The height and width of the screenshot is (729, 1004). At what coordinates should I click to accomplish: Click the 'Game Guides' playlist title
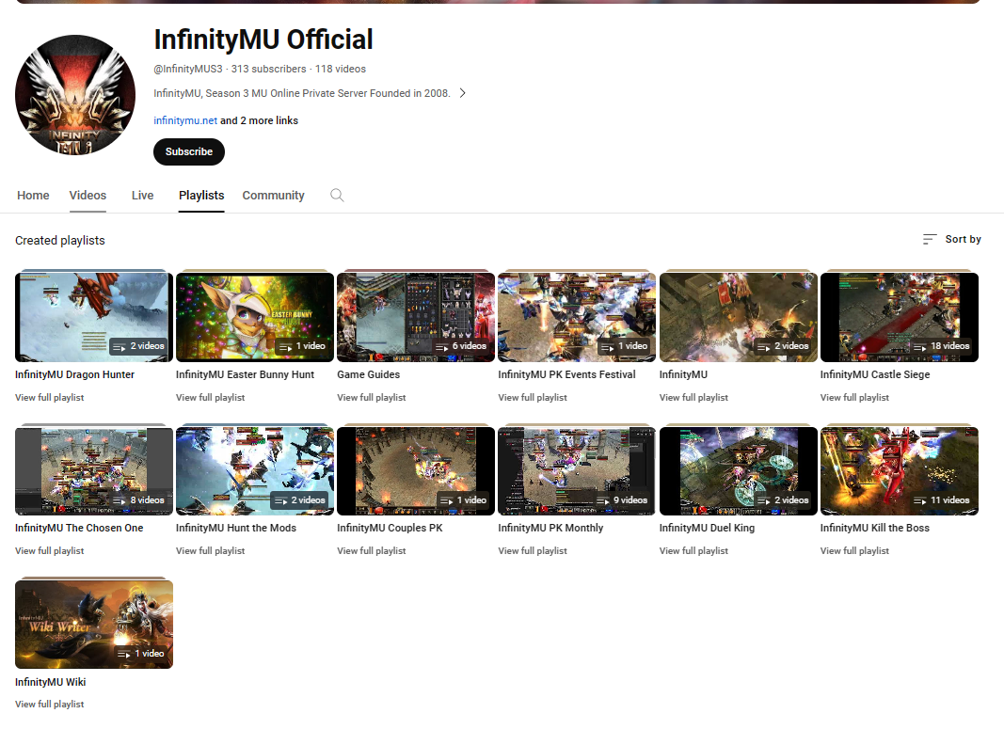click(369, 374)
